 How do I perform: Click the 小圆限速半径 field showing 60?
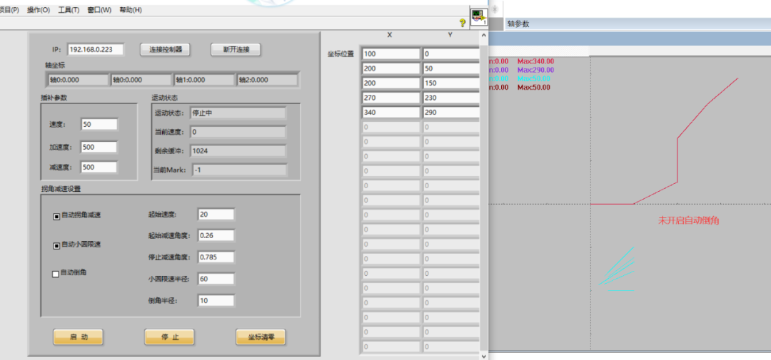pyautogui.click(x=216, y=279)
